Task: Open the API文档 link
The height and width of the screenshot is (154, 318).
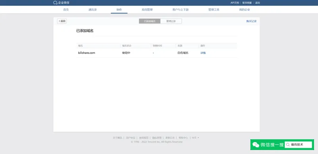Action: pos(235,3)
